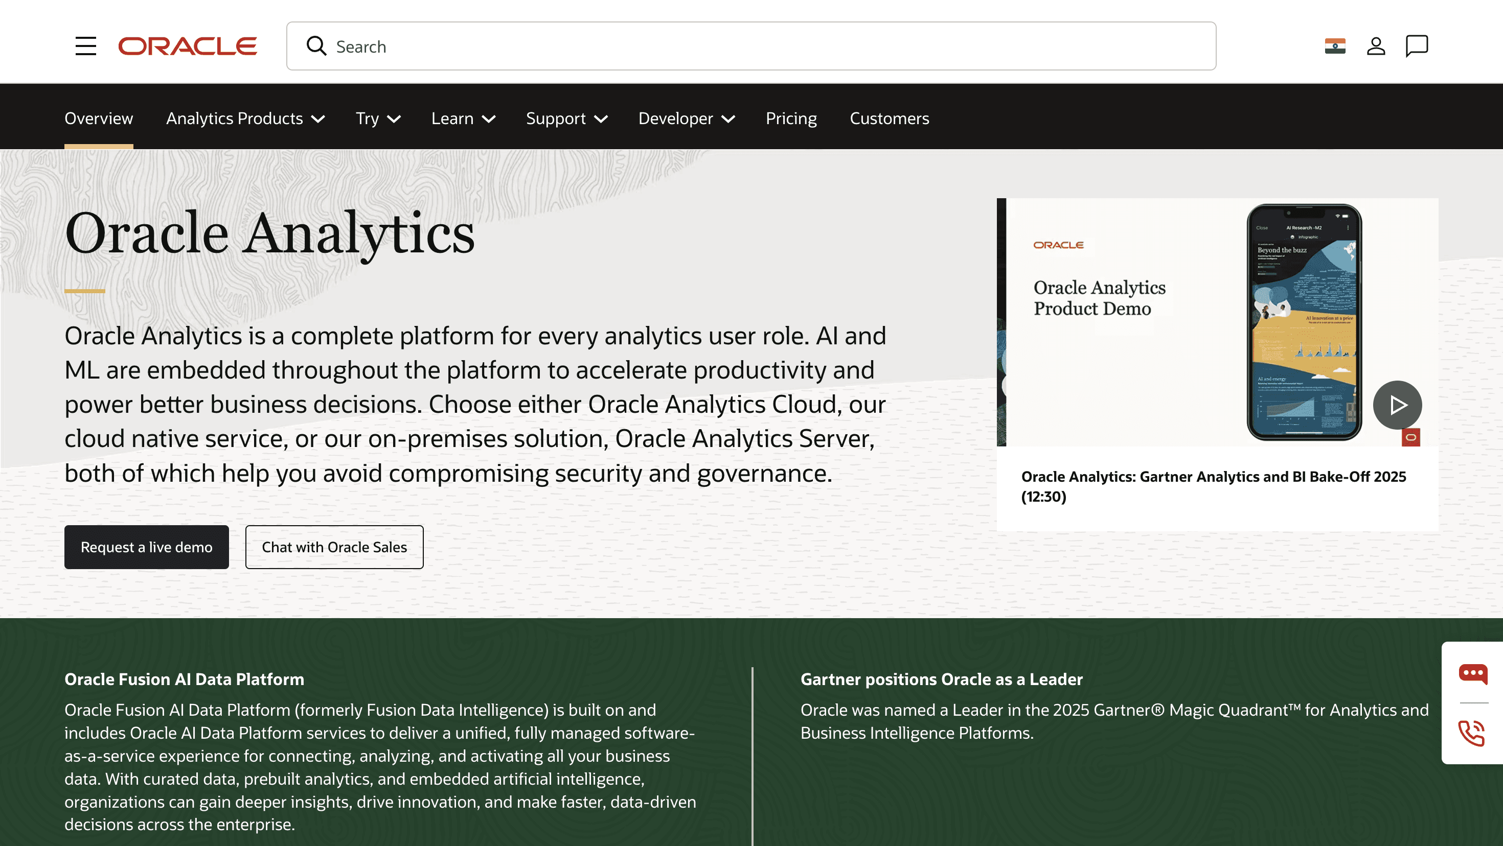Click the red chat messages icon on right panel
This screenshot has height=846, width=1503.
pos(1472,674)
